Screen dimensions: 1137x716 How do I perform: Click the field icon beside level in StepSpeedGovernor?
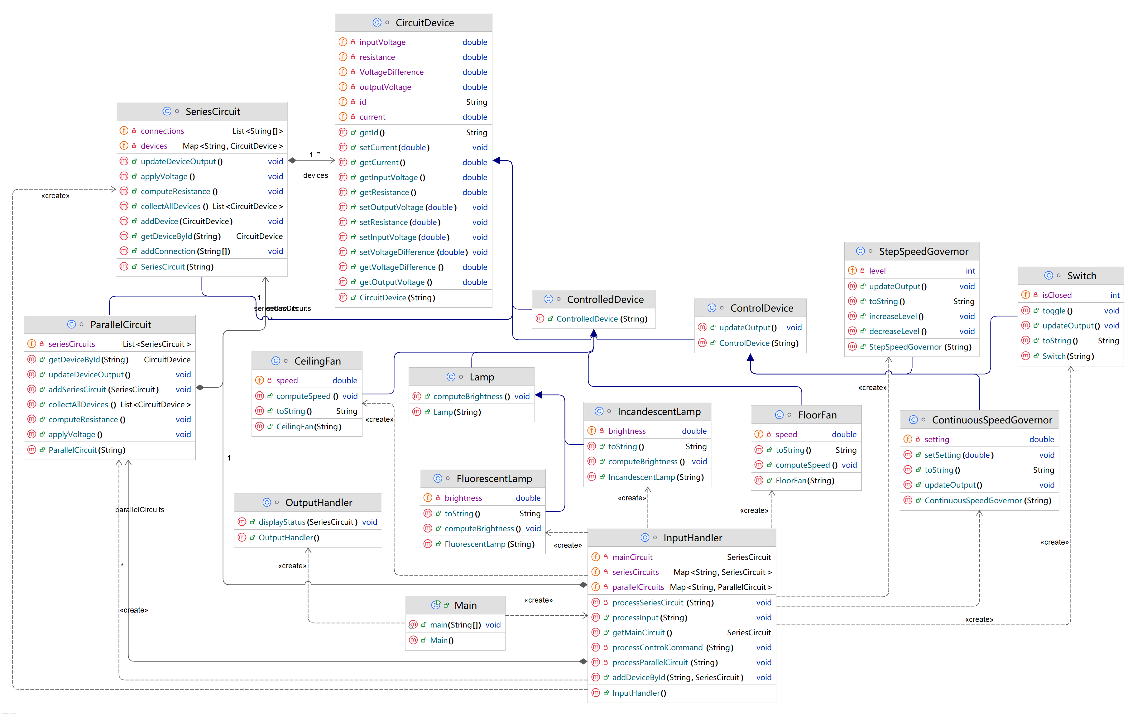click(852, 270)
